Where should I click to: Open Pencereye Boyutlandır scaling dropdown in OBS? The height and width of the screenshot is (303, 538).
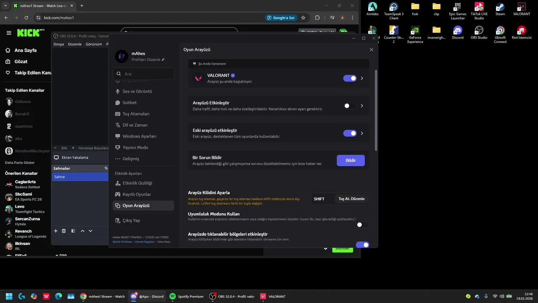(x=93, y=148)
